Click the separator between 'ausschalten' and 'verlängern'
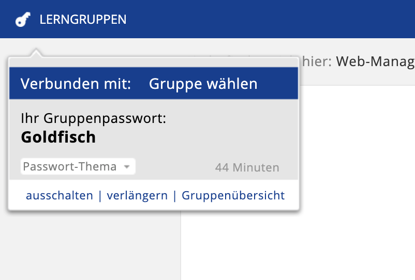 (100, 195)
